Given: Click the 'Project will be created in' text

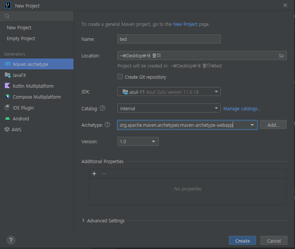Looking at the screenshot, I should point(170,66).
